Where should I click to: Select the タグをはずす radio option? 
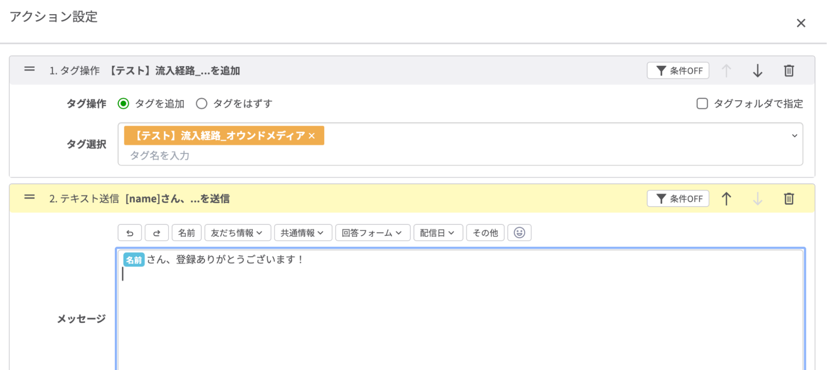202,104
